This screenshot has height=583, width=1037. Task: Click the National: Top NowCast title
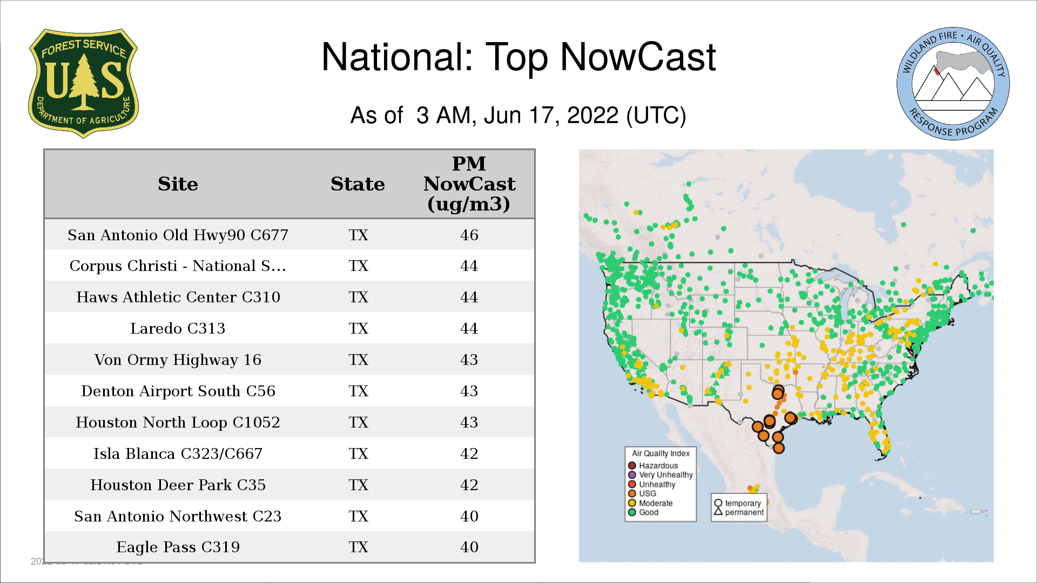pos(518,57)
